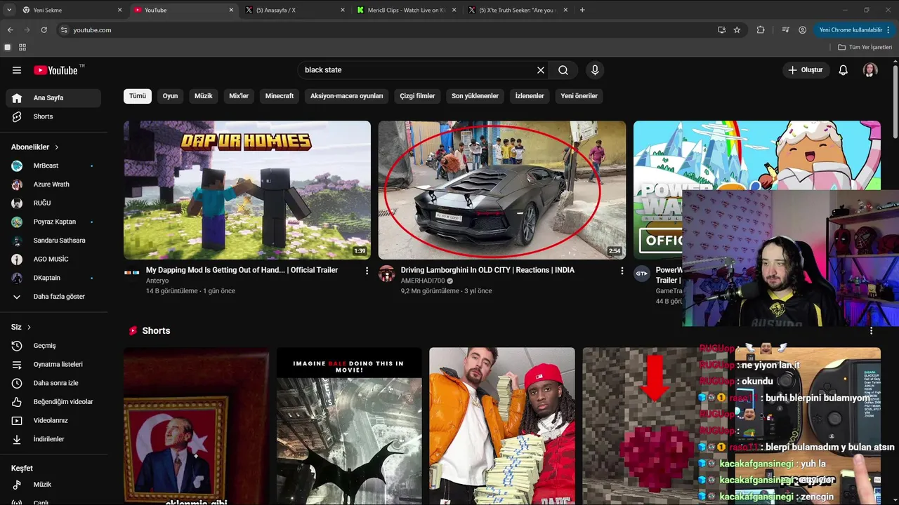The image size is (899, 505).
Task: Open the notifications bell
Action: tap(844, 70)
